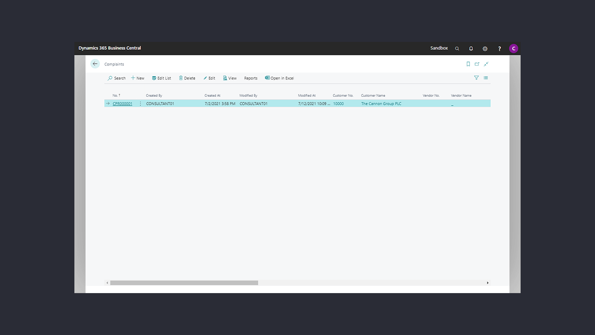Viewport: 595px width, 335px height.
Task: Click the Delete action
Action: point(187,78)
